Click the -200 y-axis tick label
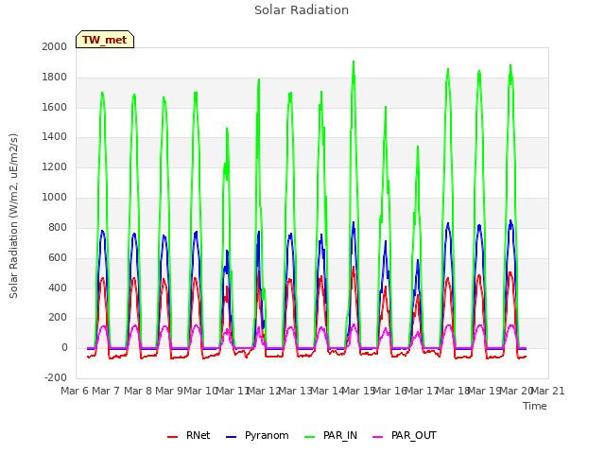Viewport: 605px width, 454px height. click(x=56, y=377)
